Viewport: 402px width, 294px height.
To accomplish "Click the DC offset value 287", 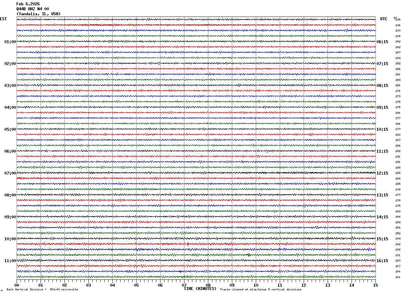I will click(398, 140).
